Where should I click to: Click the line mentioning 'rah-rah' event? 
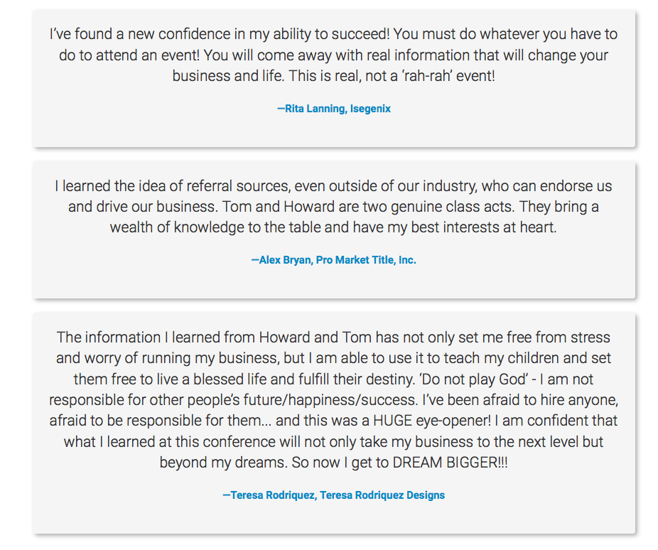coord(333,76)
